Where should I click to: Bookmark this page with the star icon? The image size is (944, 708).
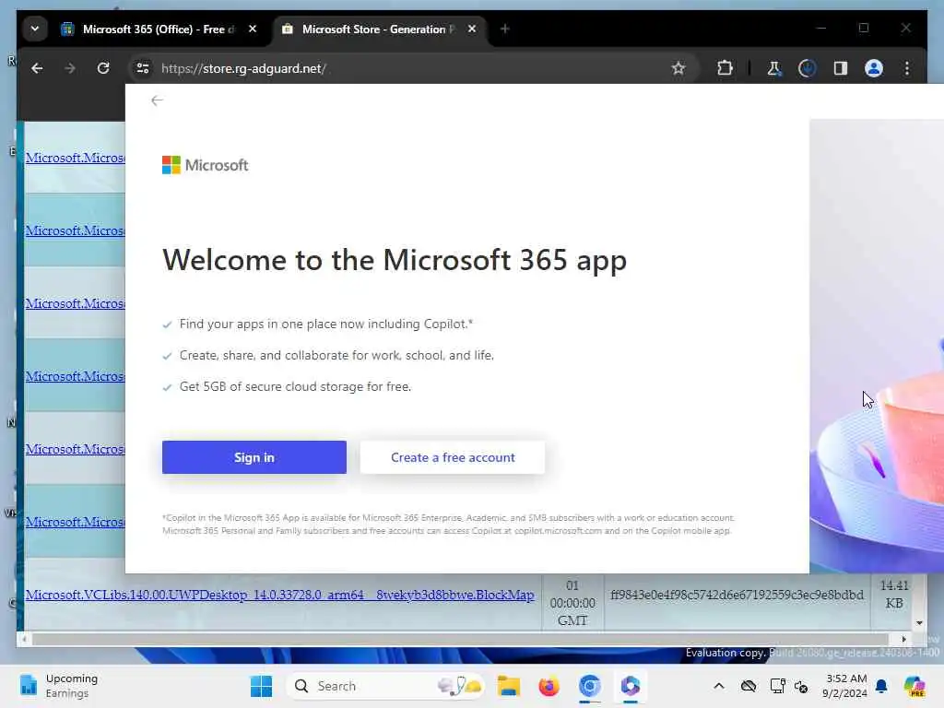click(678, 68)
